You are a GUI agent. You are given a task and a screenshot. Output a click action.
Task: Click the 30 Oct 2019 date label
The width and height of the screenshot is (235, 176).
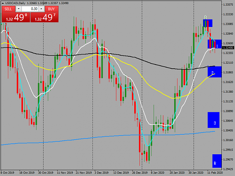pos(45,173)
